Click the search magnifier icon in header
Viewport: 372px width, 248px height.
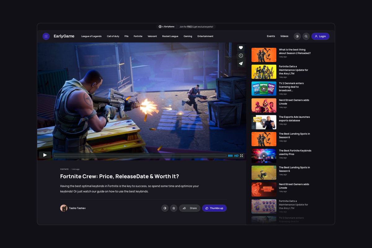pyautogui.click(x=306, y=36)
